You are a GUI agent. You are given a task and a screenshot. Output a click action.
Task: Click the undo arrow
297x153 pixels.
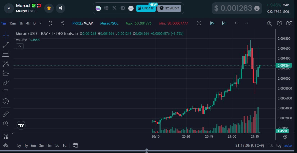[x=236, y=23]
